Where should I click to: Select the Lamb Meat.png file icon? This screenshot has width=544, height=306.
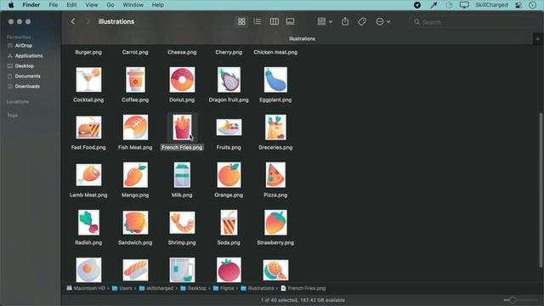[88, 175]
